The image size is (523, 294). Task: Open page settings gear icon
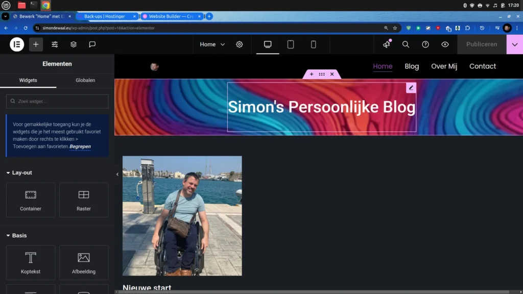point(240,44)
